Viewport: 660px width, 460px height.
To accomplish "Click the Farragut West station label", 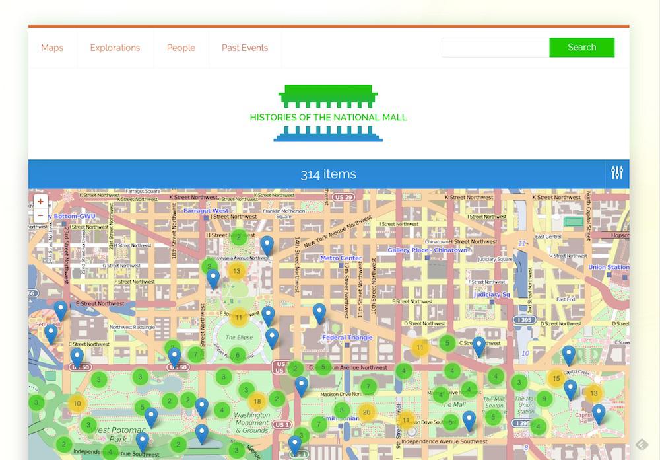I will (x=206, y=210).
